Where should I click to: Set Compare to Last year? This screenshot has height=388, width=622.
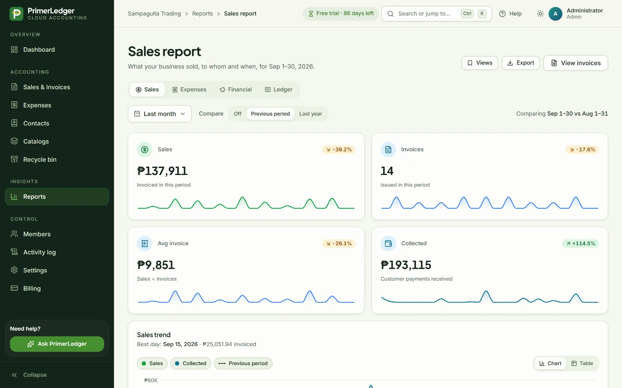pyautogui.click(x=311, y=114)
